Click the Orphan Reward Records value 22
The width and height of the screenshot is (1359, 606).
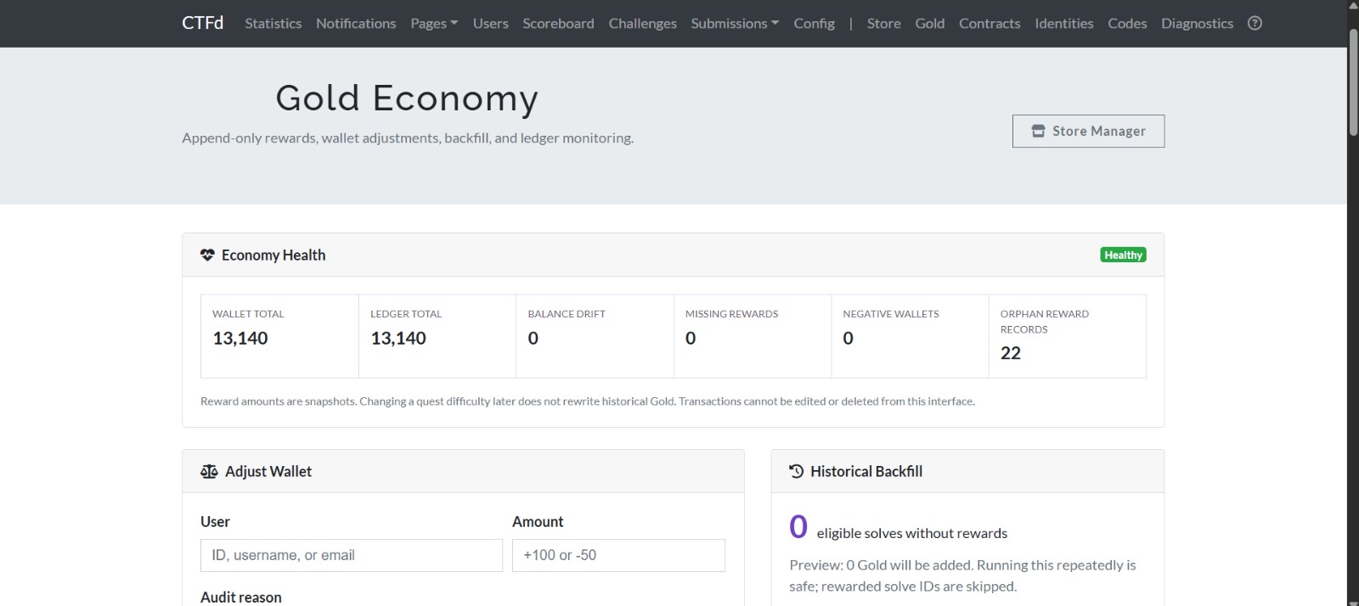(1011, 353)
